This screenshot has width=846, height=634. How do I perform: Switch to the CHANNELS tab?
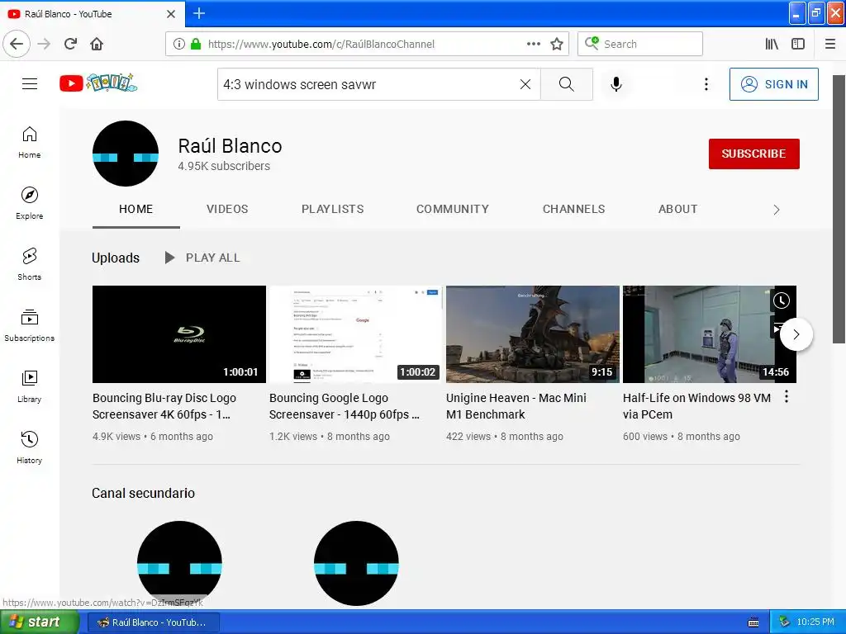pos(573,209)
